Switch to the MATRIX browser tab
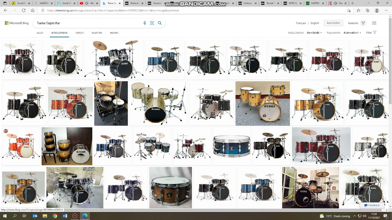Image resolution: width=392 pixels, height=220 pixels. pos(315,3)
